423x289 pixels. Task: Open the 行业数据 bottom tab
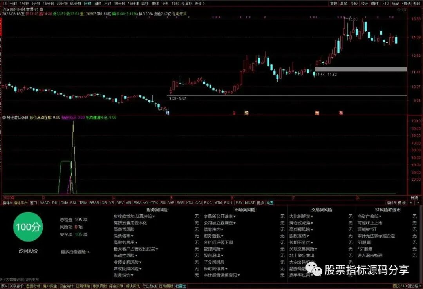coord(150,286)
